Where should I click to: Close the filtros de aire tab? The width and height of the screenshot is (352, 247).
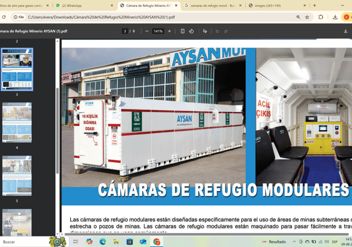[47, 5]
